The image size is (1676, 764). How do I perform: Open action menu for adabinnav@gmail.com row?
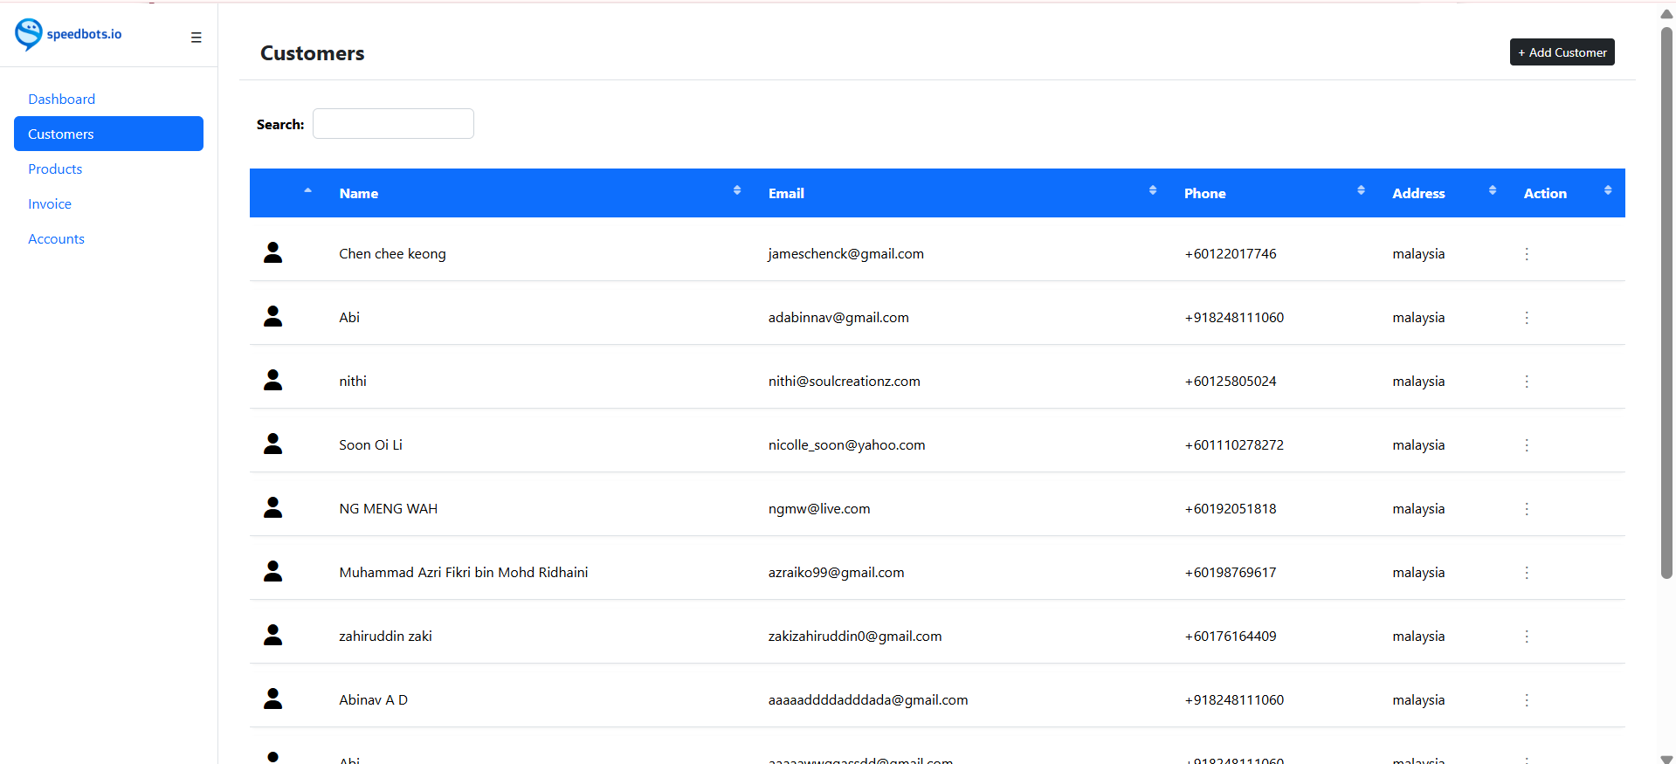pos(1527,318)
